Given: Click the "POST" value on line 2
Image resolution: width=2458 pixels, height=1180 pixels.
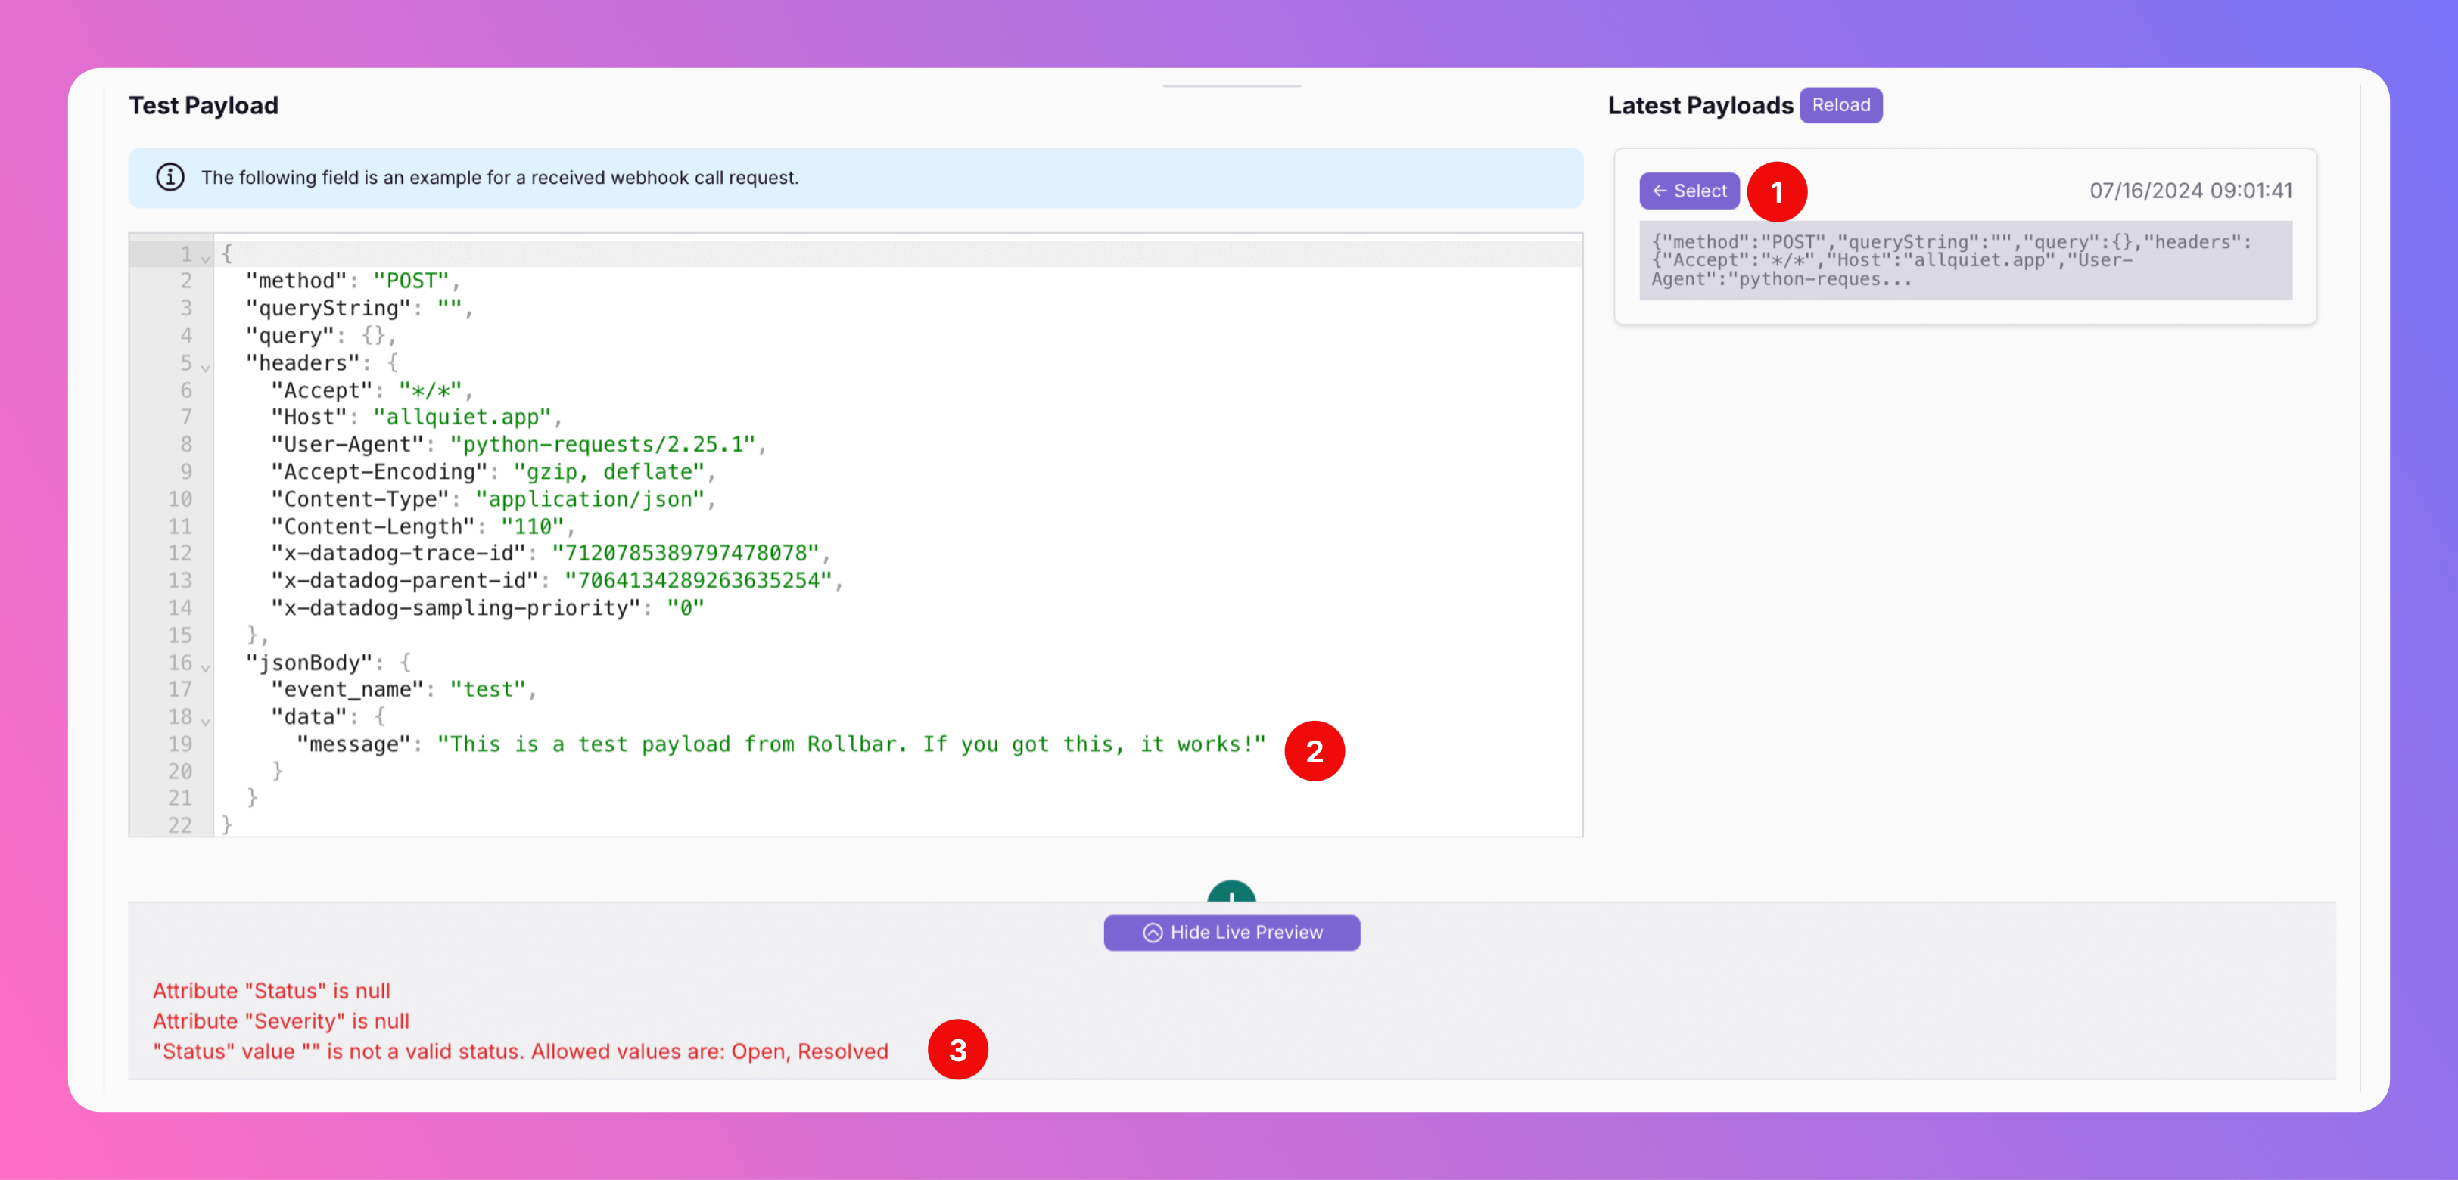Looking at the screenshot, I should [x=410, y=281].
